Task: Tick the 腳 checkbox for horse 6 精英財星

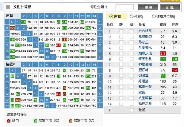Action: [x=132, y=59]
